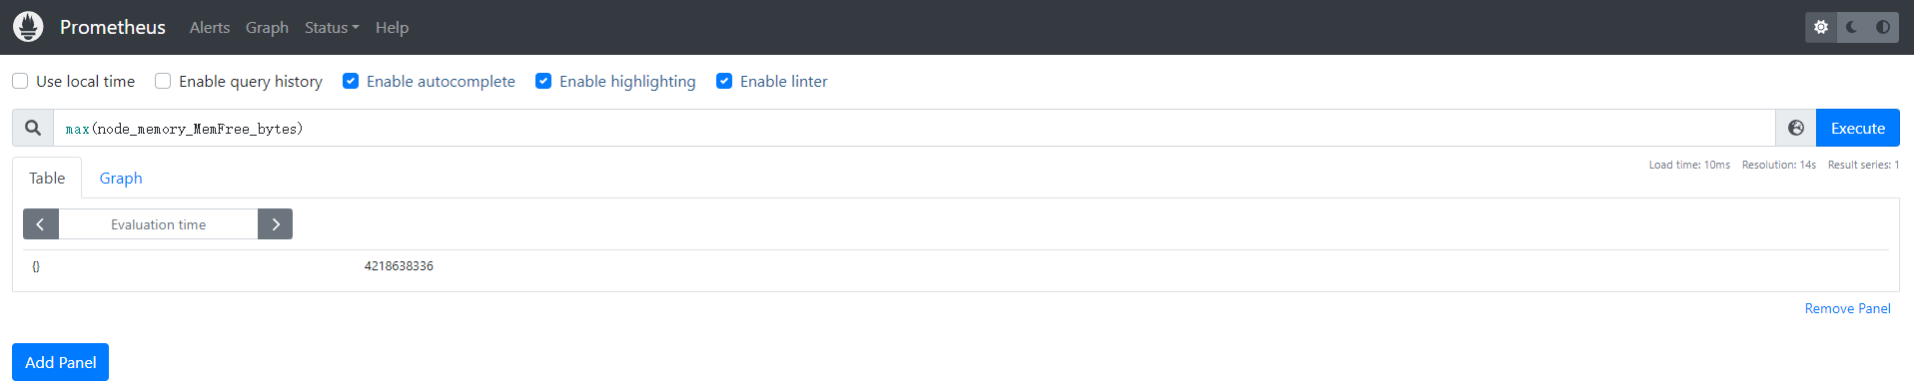
Task: Expand the Status dropdown menu
Action: pyautogui.click(x=332, y=27)
